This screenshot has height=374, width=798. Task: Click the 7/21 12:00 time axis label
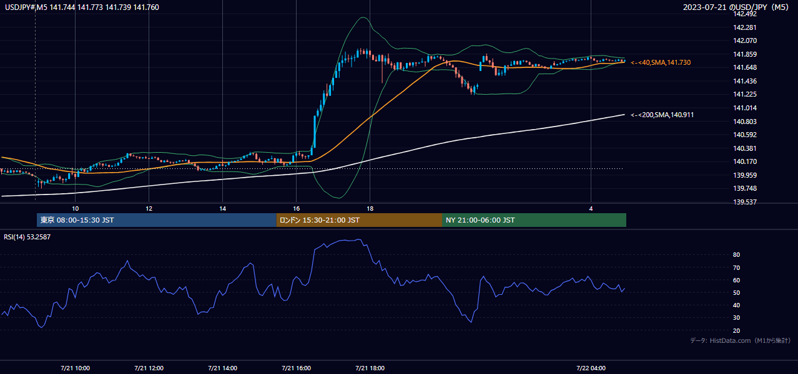[x=149, y=368]
